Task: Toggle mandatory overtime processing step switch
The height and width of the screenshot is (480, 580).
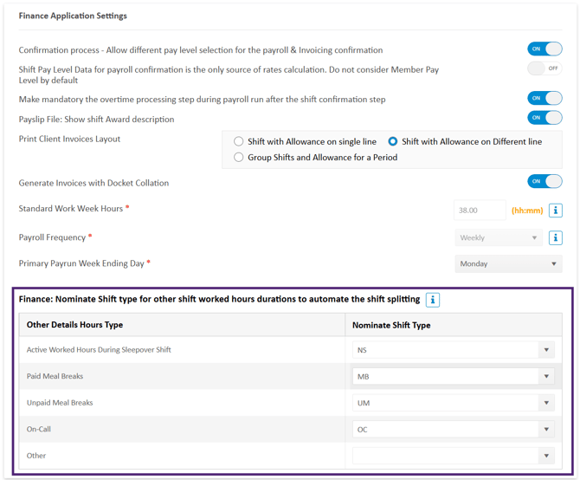Action: point(545,98)
